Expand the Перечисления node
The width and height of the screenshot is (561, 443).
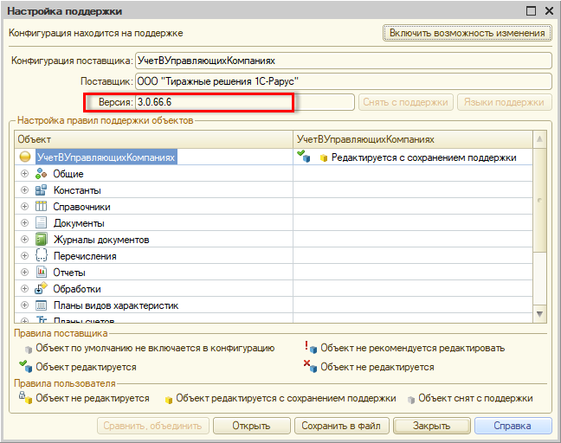(x=25, y=255)
